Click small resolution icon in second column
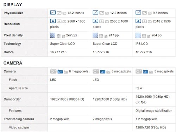 point(107,22)
